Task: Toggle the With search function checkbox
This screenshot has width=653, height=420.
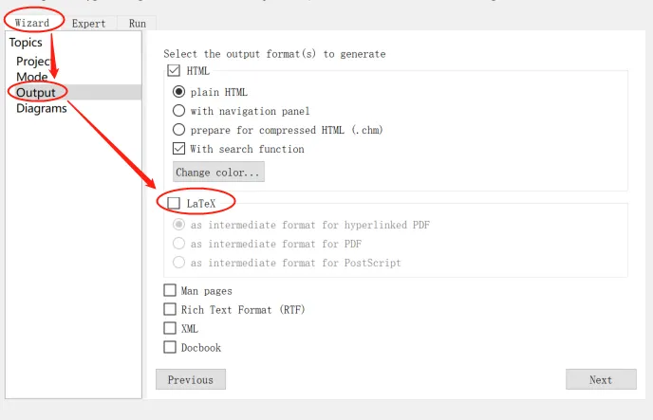Action: (178, 149)
